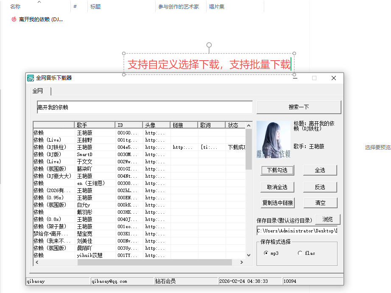The width and height of the screenshot is (391, 293).
Task: Select the row 梦给你+离开... by 楚宝宽
Action: [x=140, y=234]
